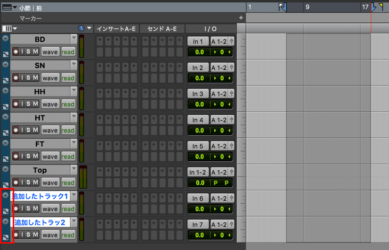Viewport: 389px width, 250px height.
Task: Click the 追加したトラッ2 elastic audio icon
Action: tap(5, 238)
